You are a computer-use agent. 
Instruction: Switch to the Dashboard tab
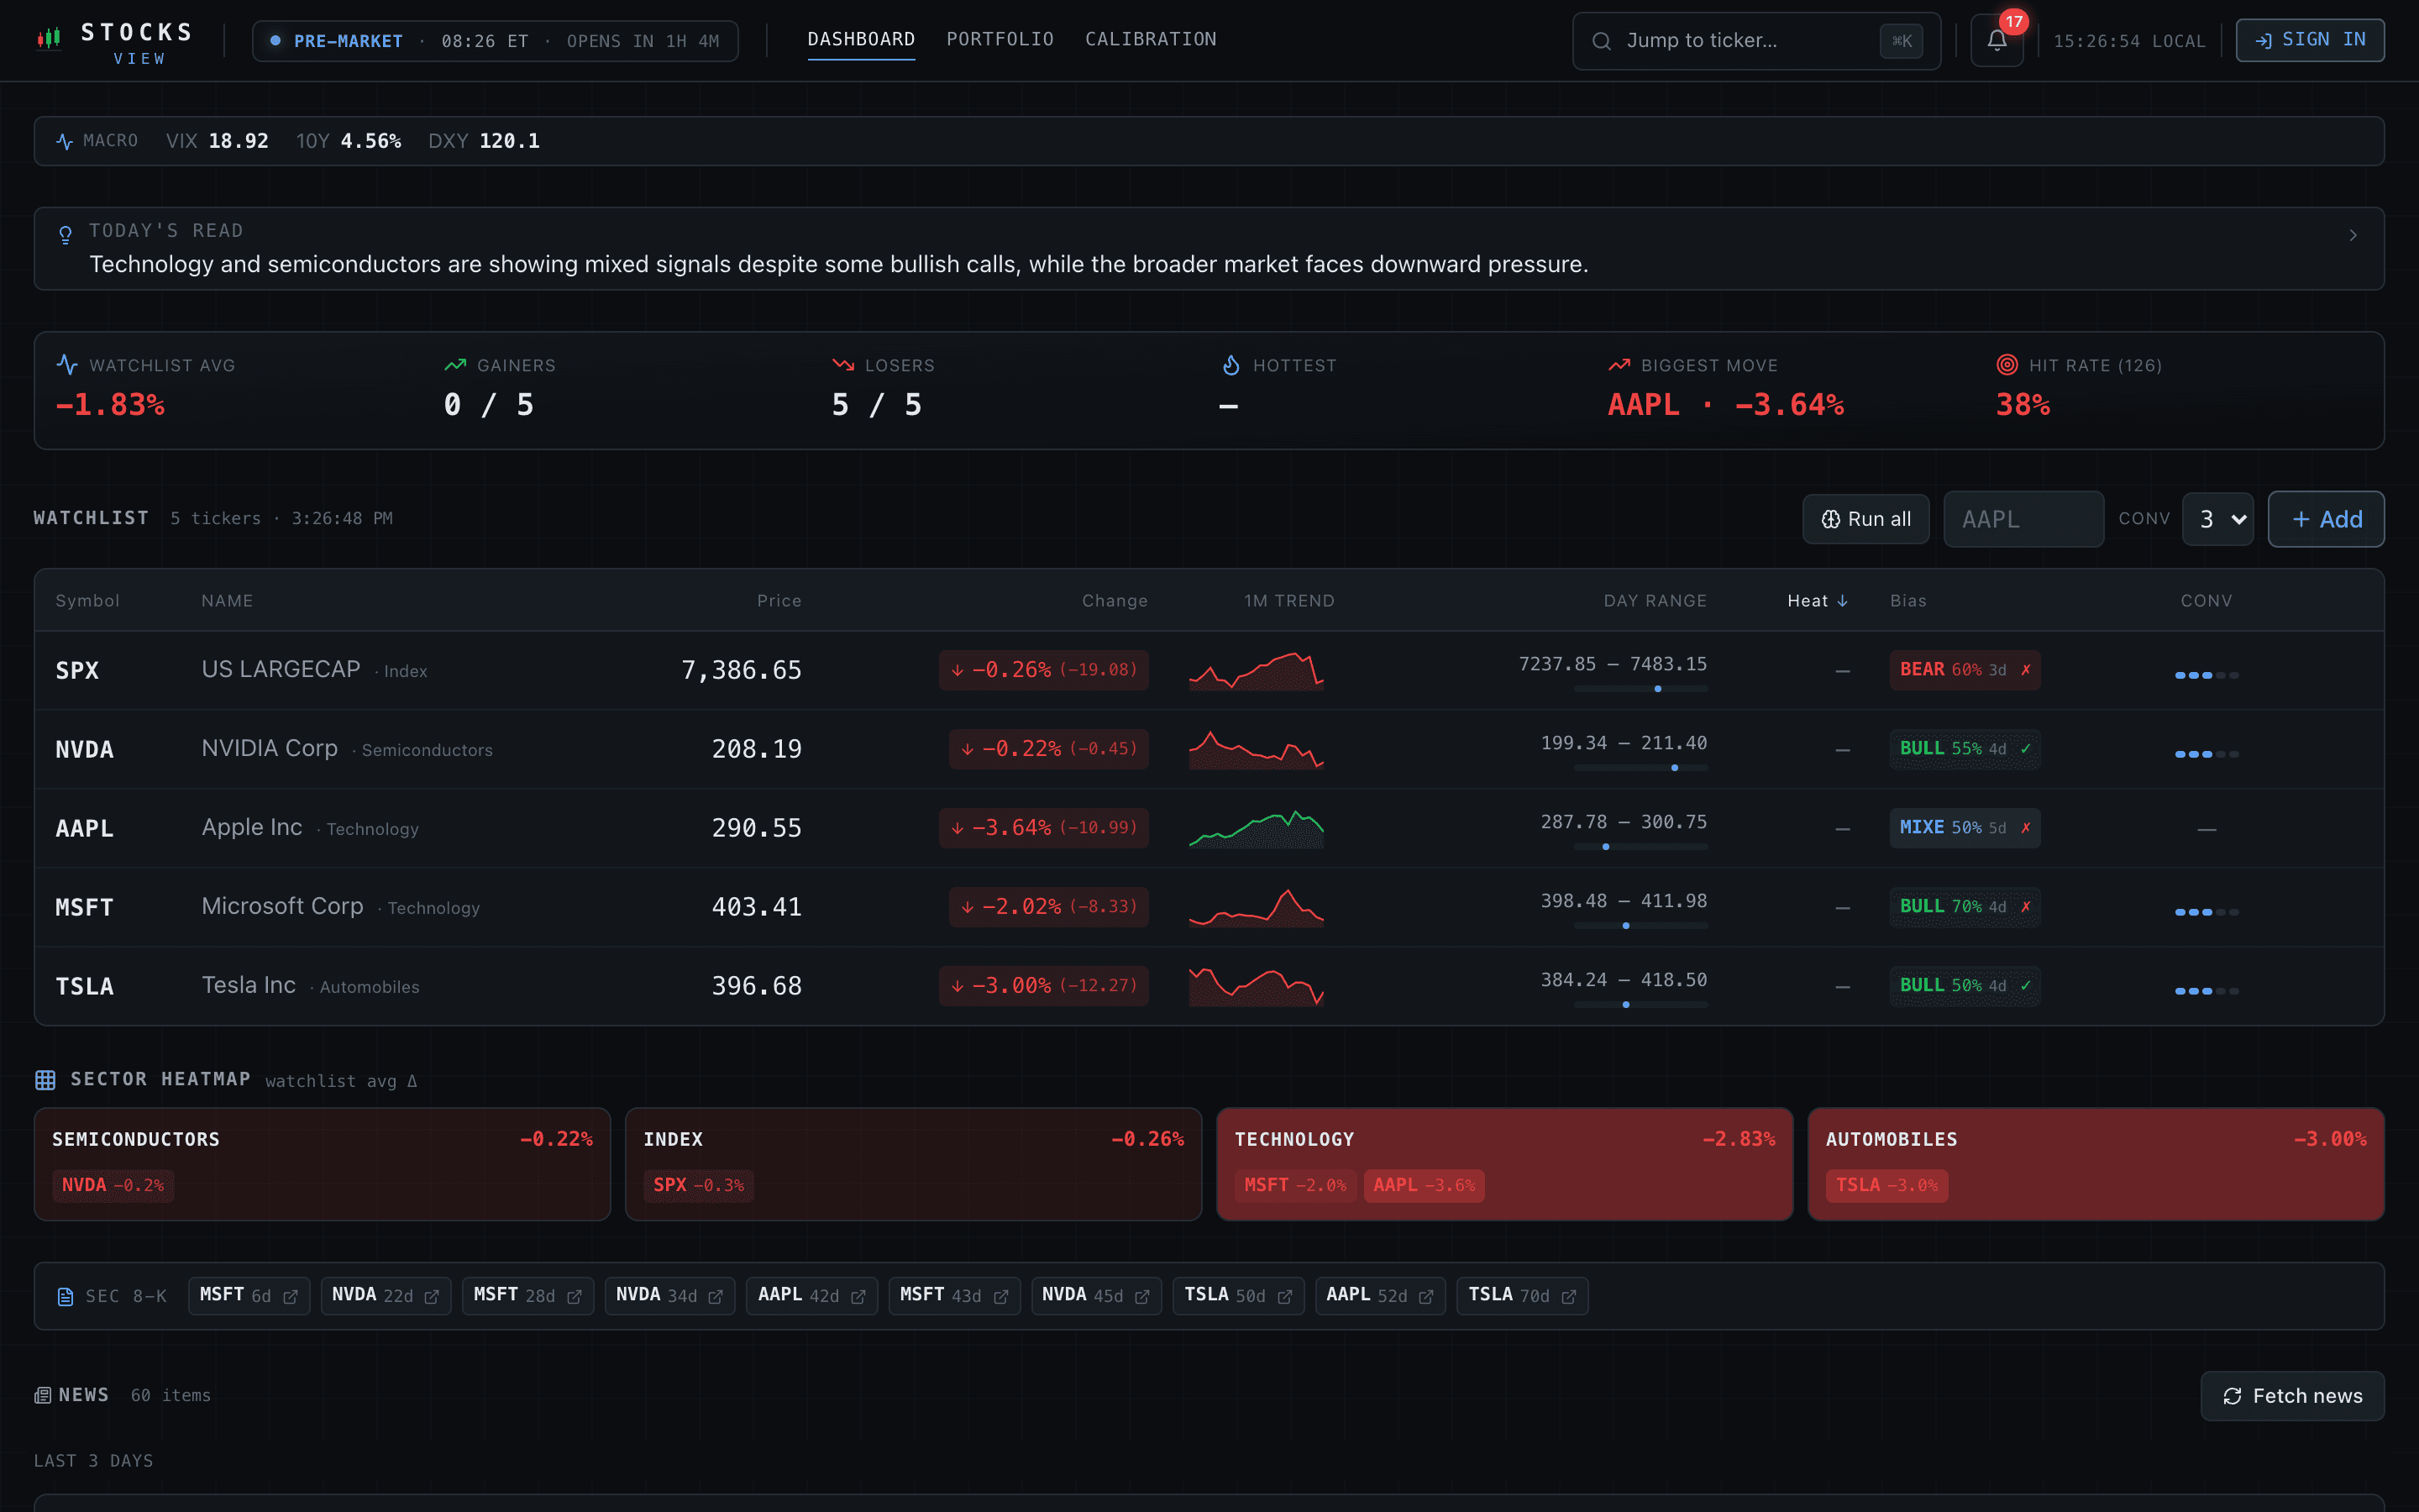861,40
